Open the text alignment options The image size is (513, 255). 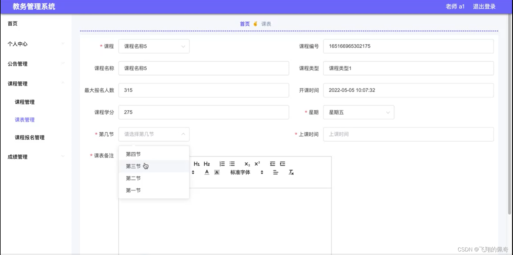276,172
